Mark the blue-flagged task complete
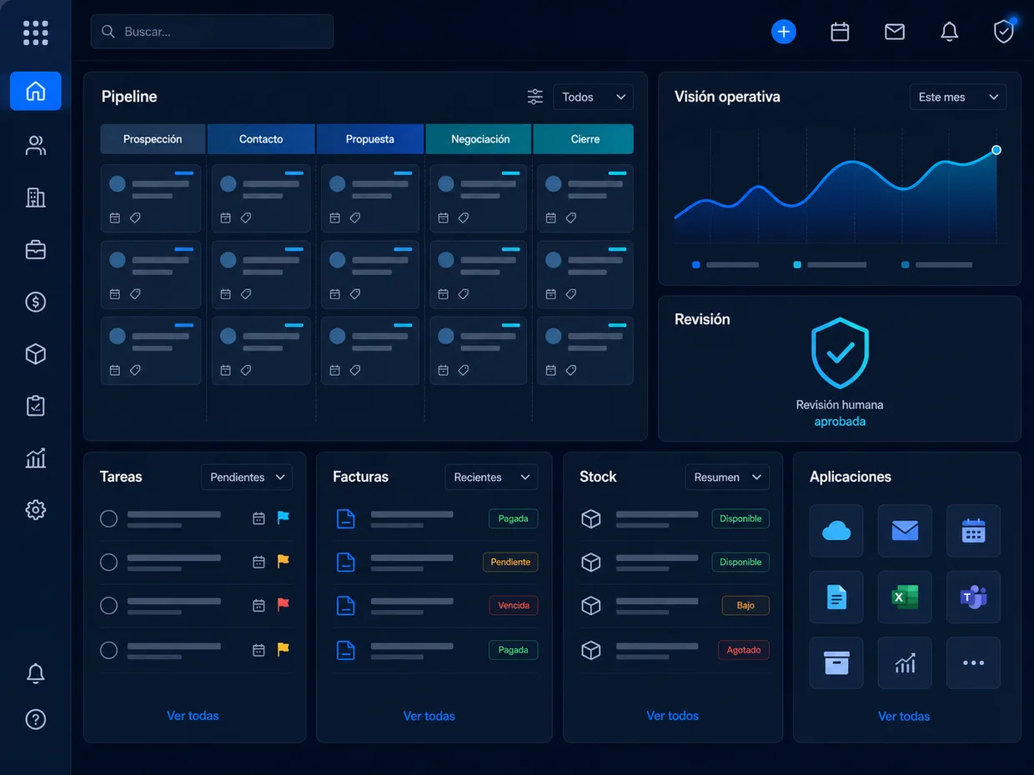1034x775 pixels. coord(108,518)
